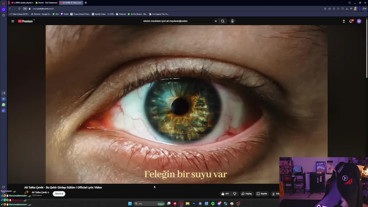Open the YouTube account avatar menu
Image resolution: width=368 pixels, height=207 pixels.
tap(359, 21)
